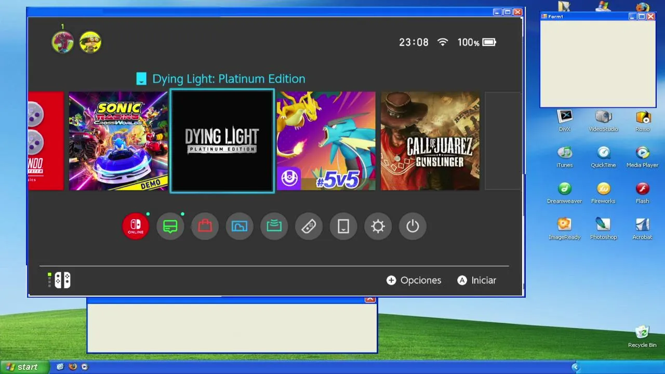Open the ImageReady desktop icon

(565, 229)
